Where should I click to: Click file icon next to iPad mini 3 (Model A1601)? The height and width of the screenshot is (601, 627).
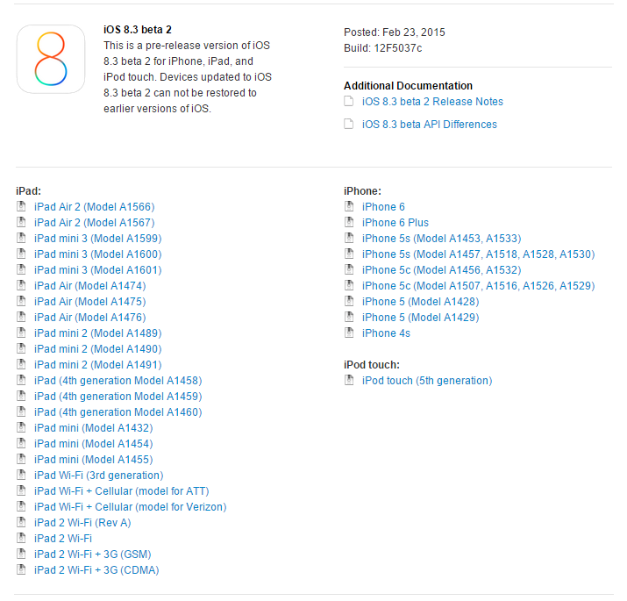point(21,269)
